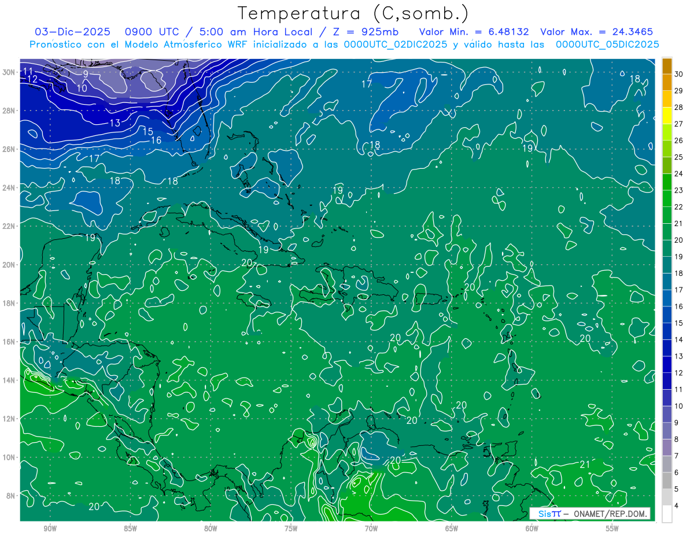This screenshot has height=536, width=694.
Task: Click the "20N" latitude axis label
Action: coord(9,265)
